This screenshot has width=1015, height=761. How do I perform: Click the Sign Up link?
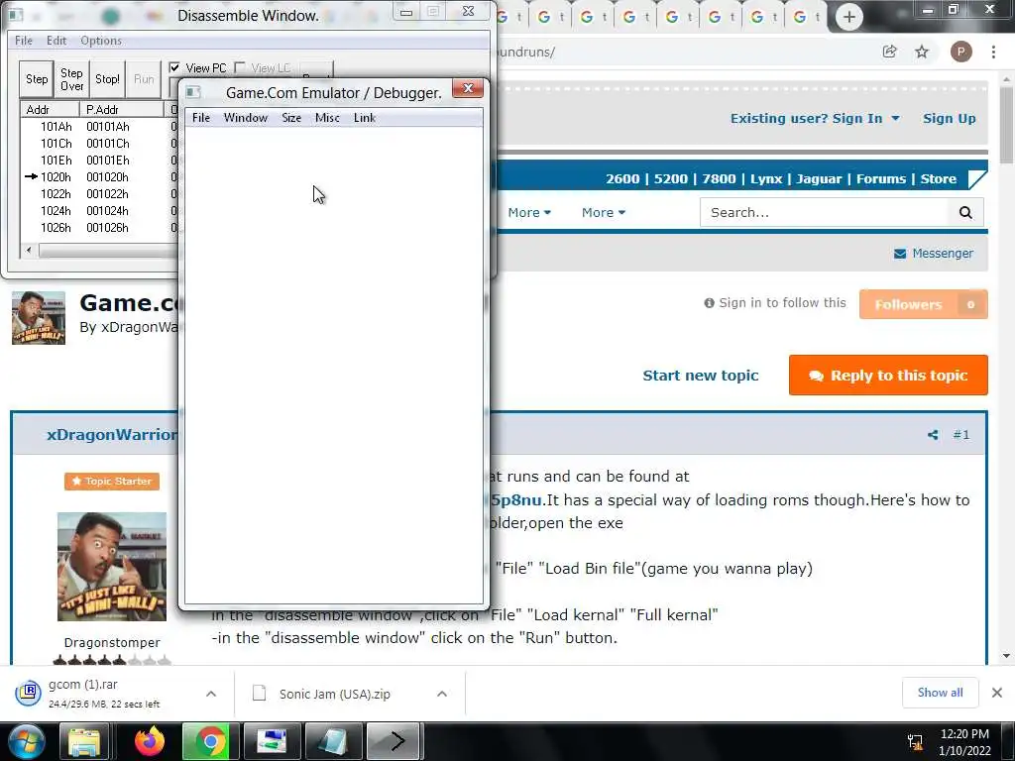[x=949, y=119]
